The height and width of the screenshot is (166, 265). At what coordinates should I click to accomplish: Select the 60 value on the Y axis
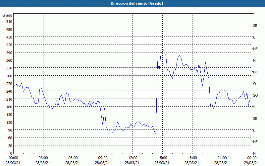[x=10, y=138]
